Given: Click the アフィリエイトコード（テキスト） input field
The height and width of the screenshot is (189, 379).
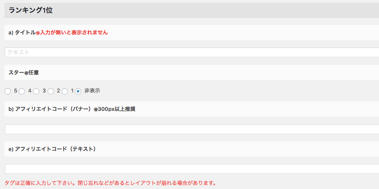Looking at the screenshot, I should (192, 169).
